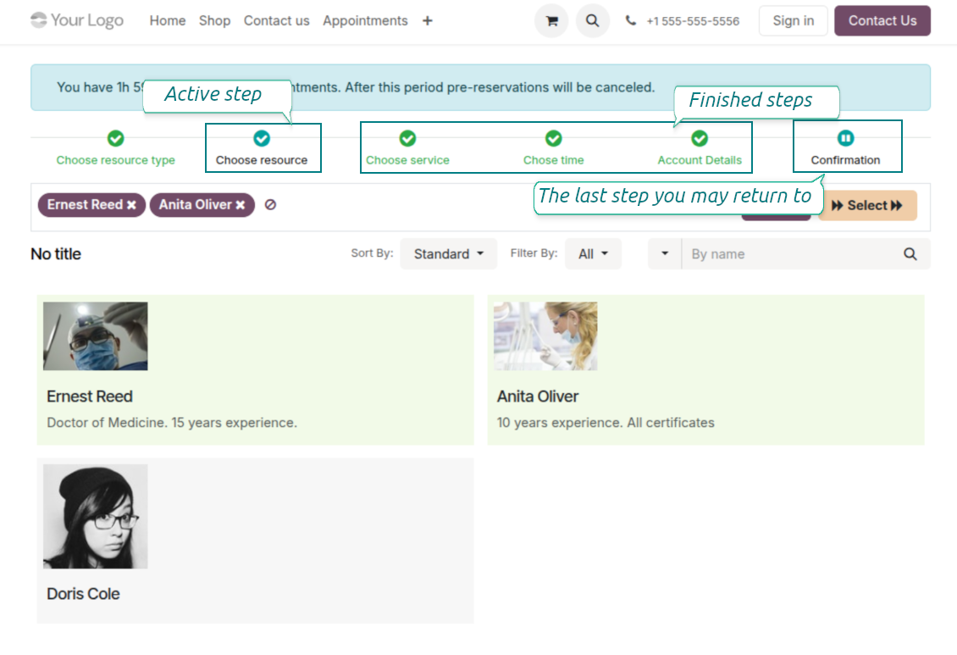Click the Confirmation step pause icon

(x=845, y=138)
